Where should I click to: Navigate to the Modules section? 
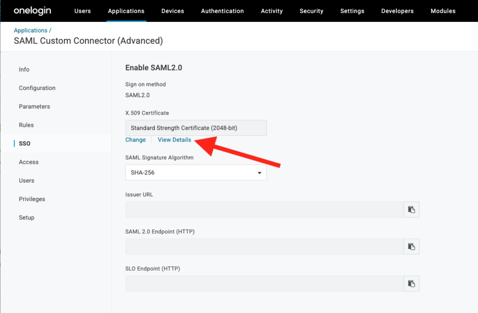[443, 11]
